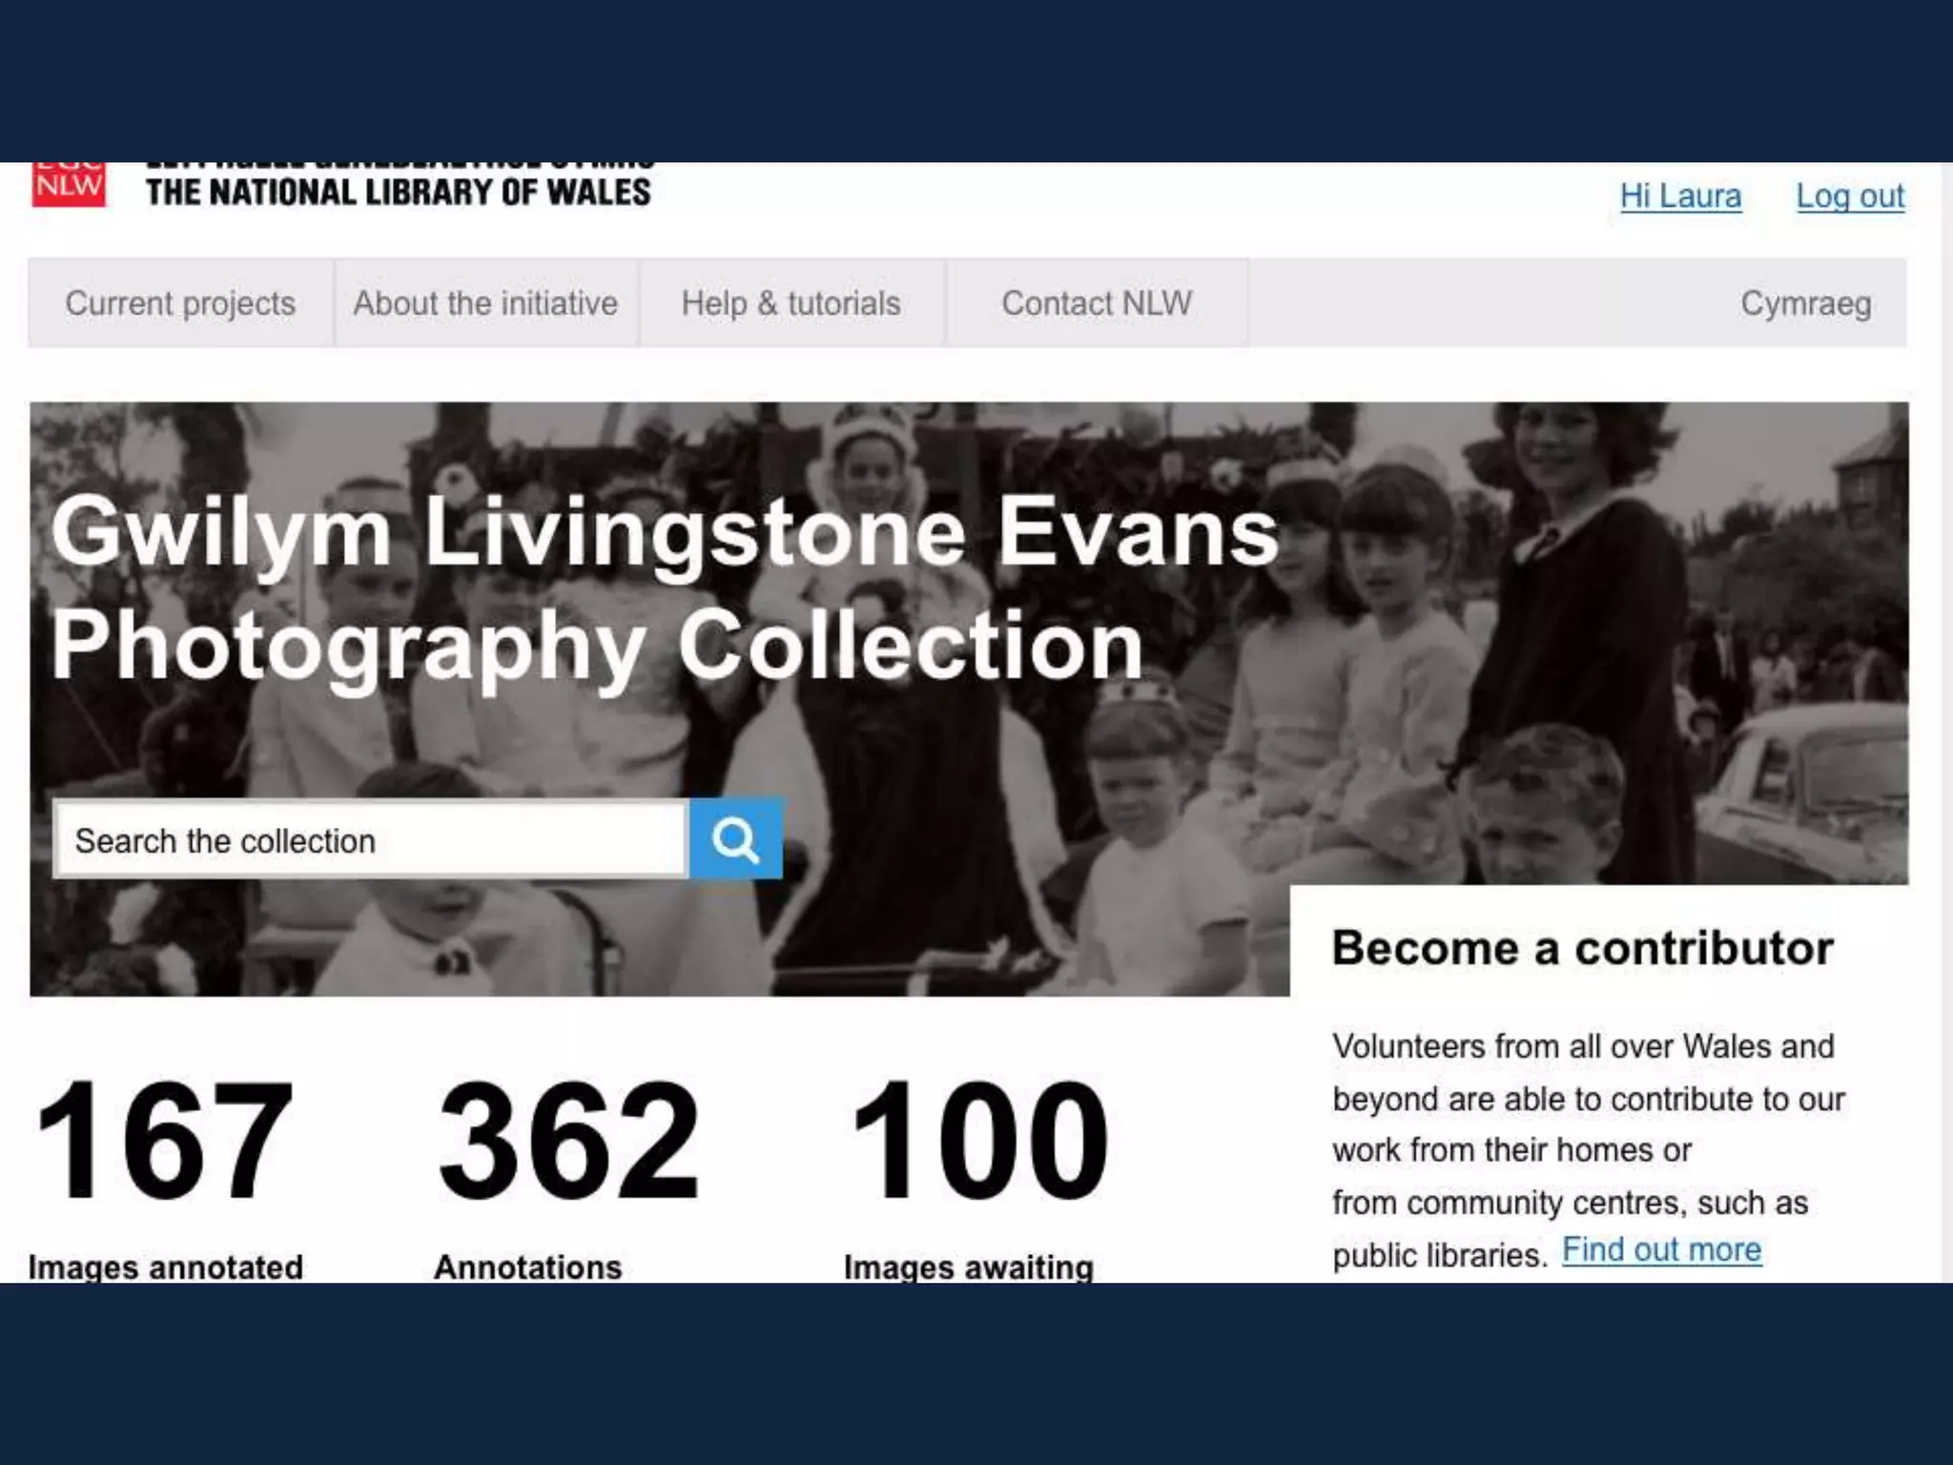The height and width of the screenshot is (1465, 1953).
Task: Select Contact NLW in navigation
Action: coord(1097,303)
